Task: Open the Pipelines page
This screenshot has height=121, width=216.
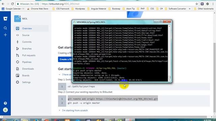Action: coord(27,62)
